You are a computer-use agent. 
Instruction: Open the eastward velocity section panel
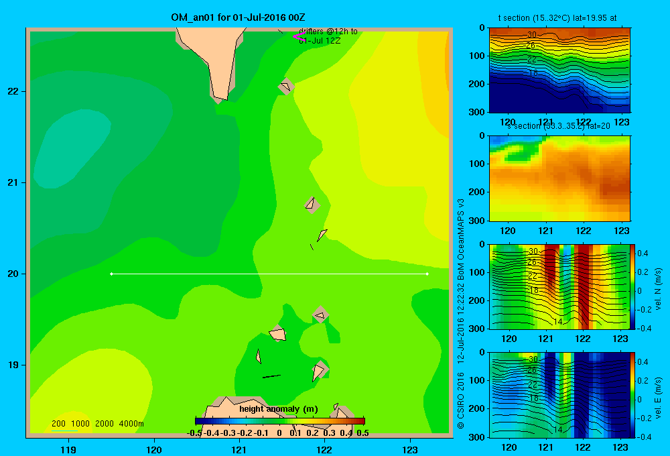click(559, 395)
